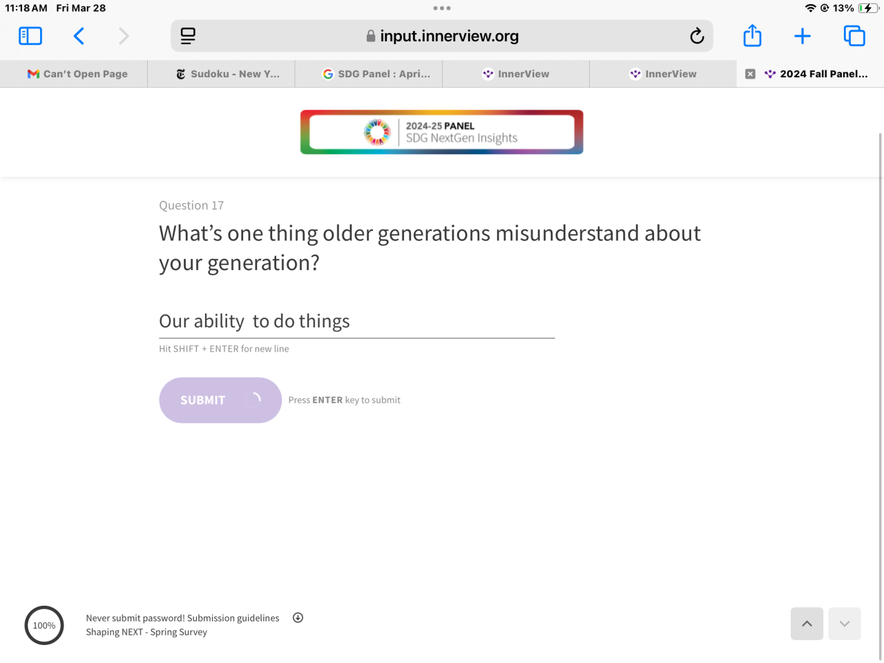The width and height of the screenshot is (884, 663).
Task: Show all tabs overview icon
Action: tap(854, 36)
